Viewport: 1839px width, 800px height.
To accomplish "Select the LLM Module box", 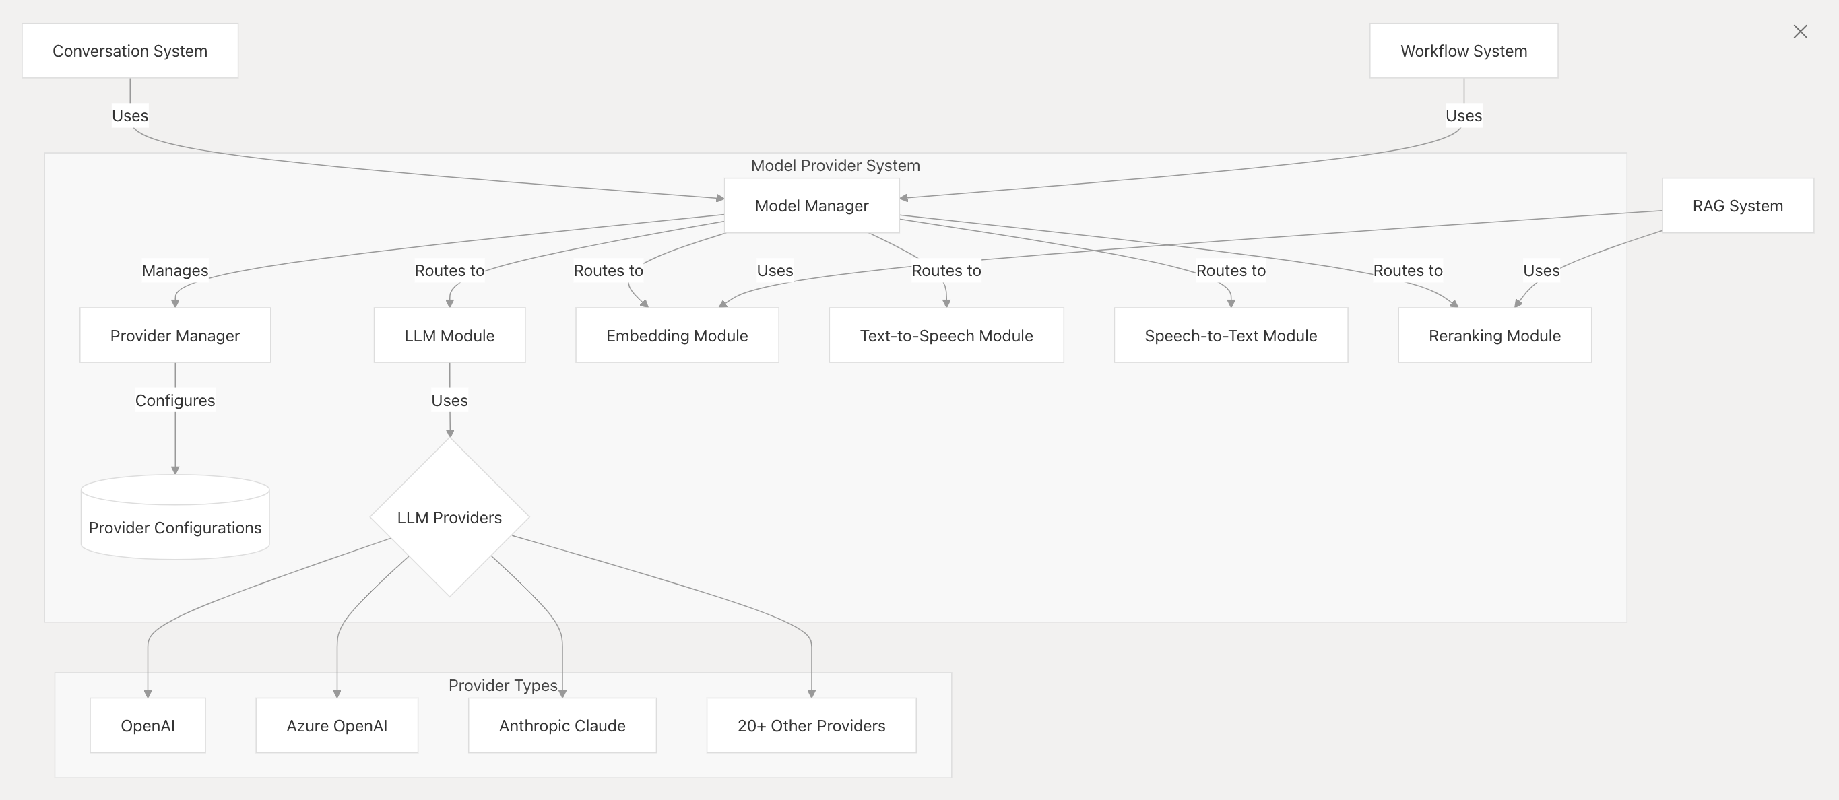I will click(x=450, y=335).
